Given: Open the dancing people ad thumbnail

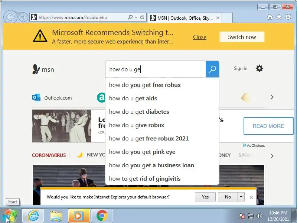Looking at the screenshot, I should click(x=62, y=126).
